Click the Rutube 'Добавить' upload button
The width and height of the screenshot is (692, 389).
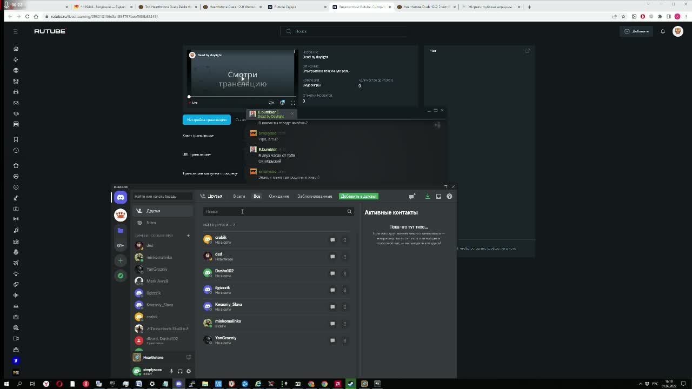637,31
